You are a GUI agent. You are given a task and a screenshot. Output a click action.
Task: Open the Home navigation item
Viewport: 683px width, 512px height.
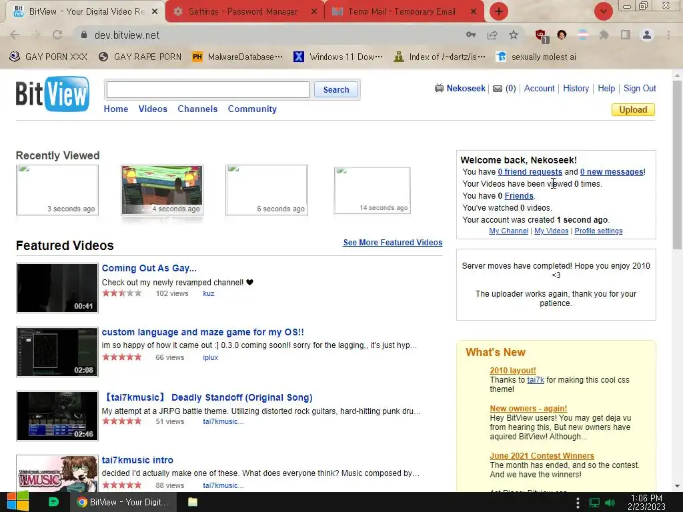tap(116, 109)
